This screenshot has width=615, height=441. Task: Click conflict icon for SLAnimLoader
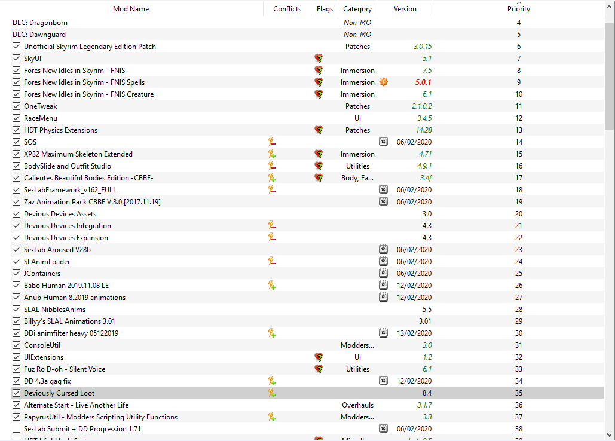(x=271, y=262)
